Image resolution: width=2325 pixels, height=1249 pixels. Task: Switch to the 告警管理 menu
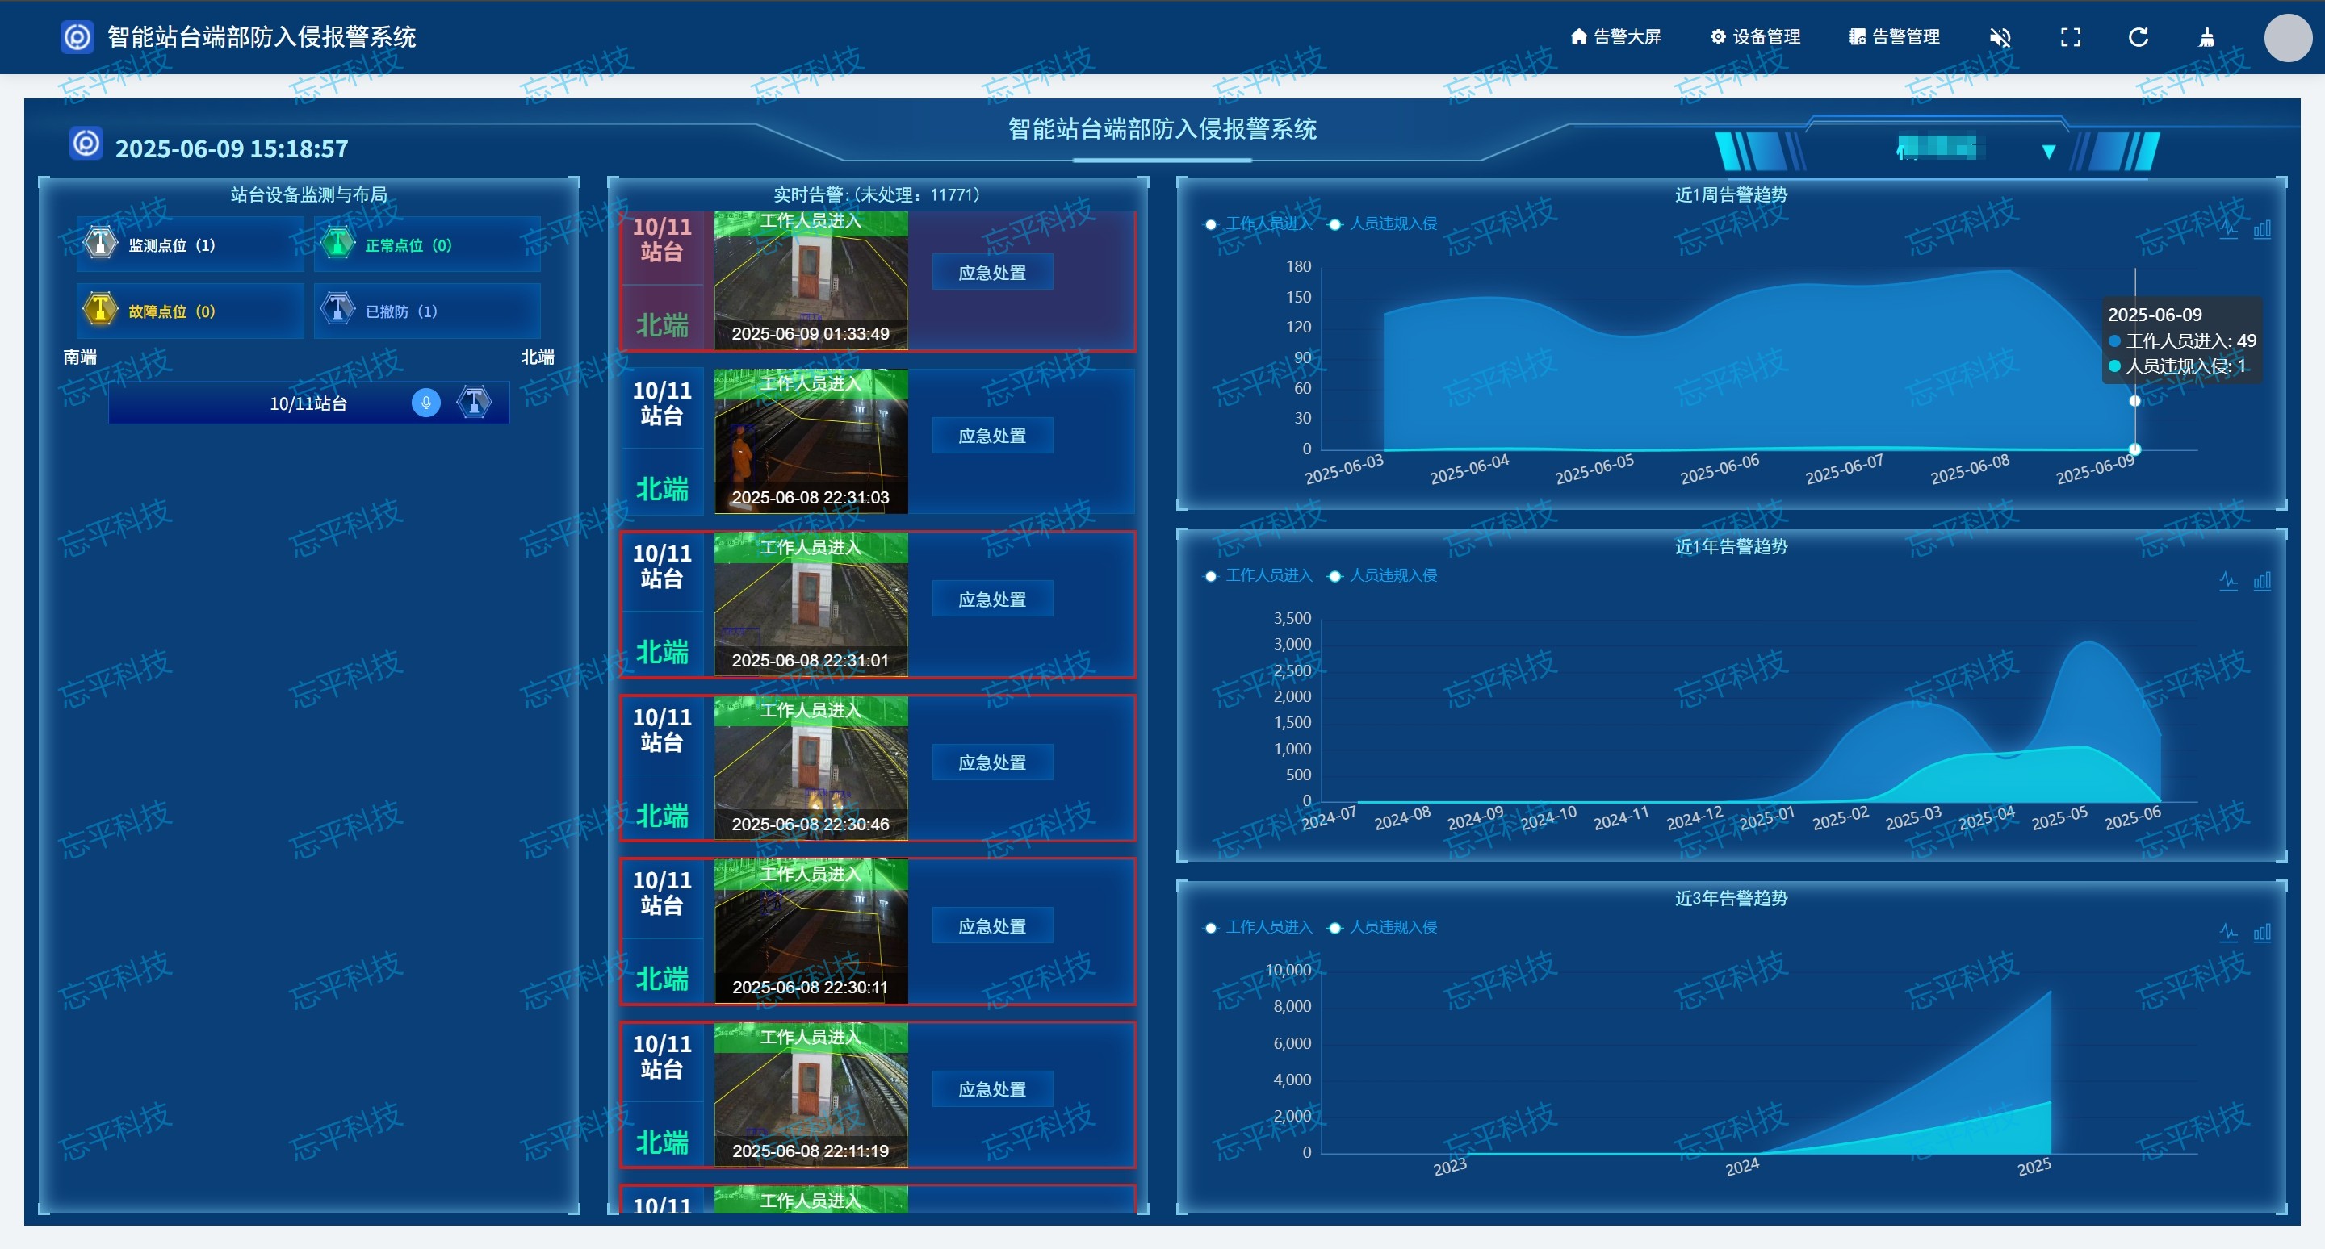(1894, 37)
